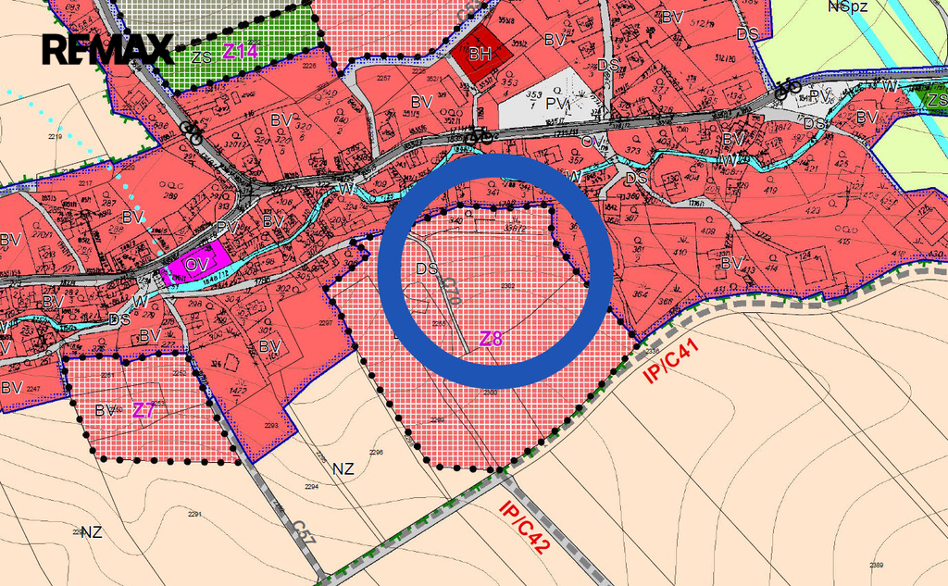This screenshot has height=586, width=948.
Task: Click the magenta Z14 zone label
Action: click(x=240, y=51)
